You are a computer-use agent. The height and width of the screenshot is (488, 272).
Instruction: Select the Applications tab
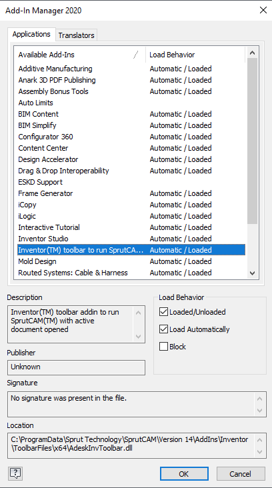[31, 34]
